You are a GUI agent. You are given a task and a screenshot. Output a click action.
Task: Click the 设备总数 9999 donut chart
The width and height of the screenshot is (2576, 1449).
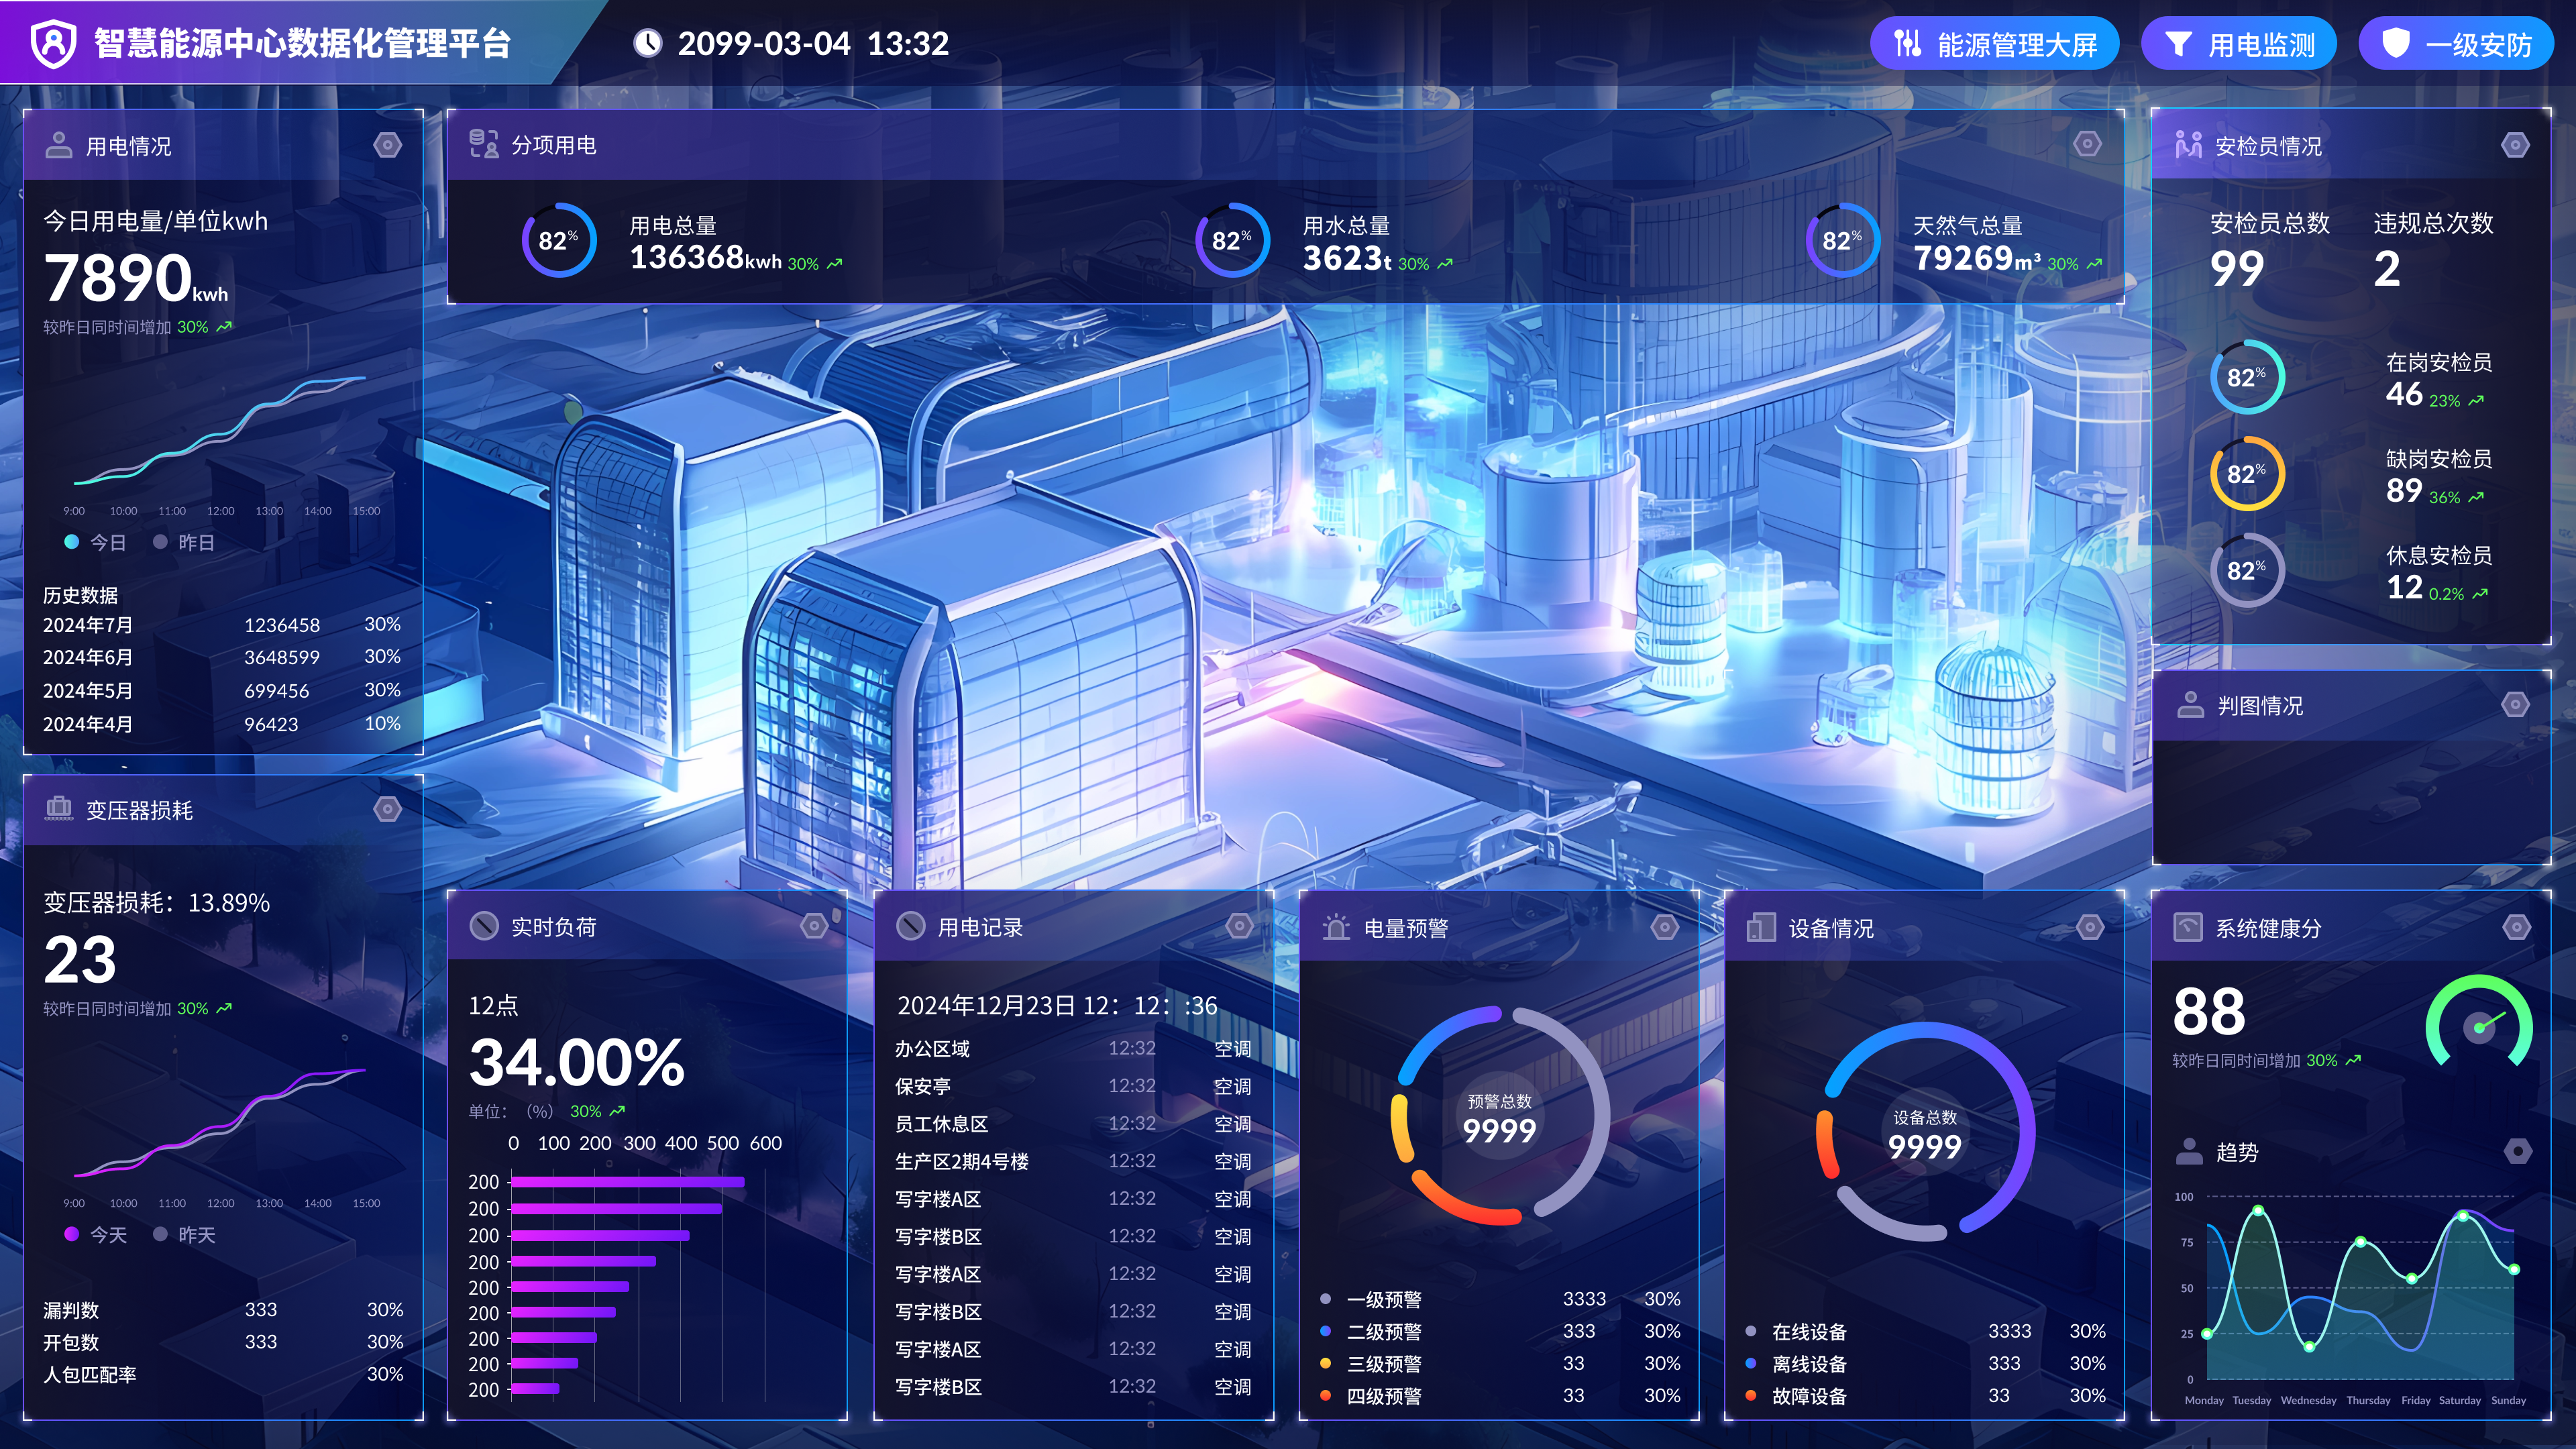tap(1925, 1131)
